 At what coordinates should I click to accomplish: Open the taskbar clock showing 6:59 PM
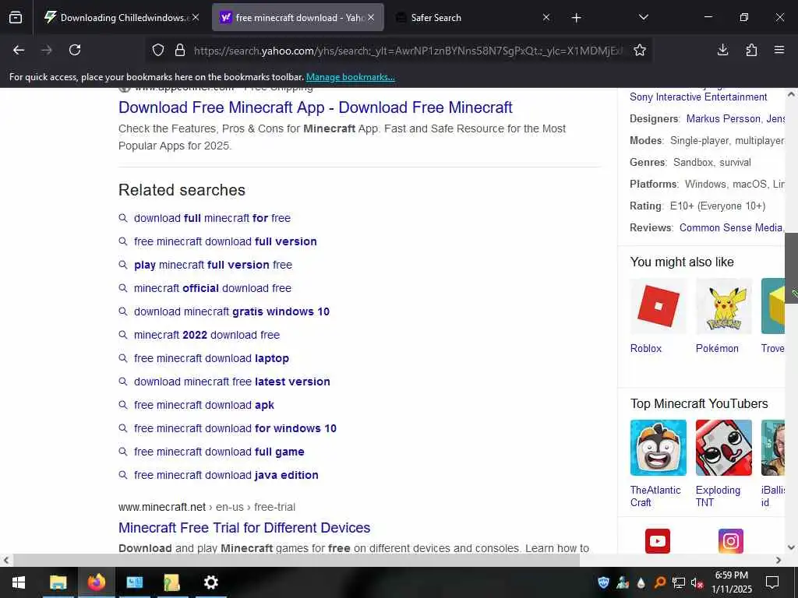[731, 582]
